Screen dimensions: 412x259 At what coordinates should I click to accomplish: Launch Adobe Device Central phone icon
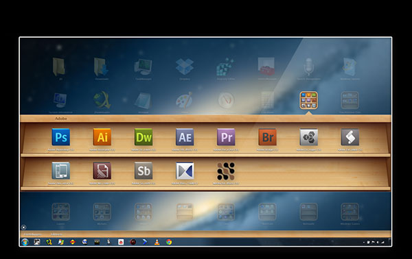(x=61, y=171)
